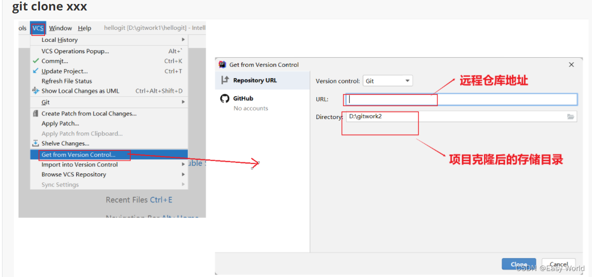Image resolution: width=592 pixels, height=277 pixels.
Task: Choose VCS Operations Popup entry
Action: [109, 51]
